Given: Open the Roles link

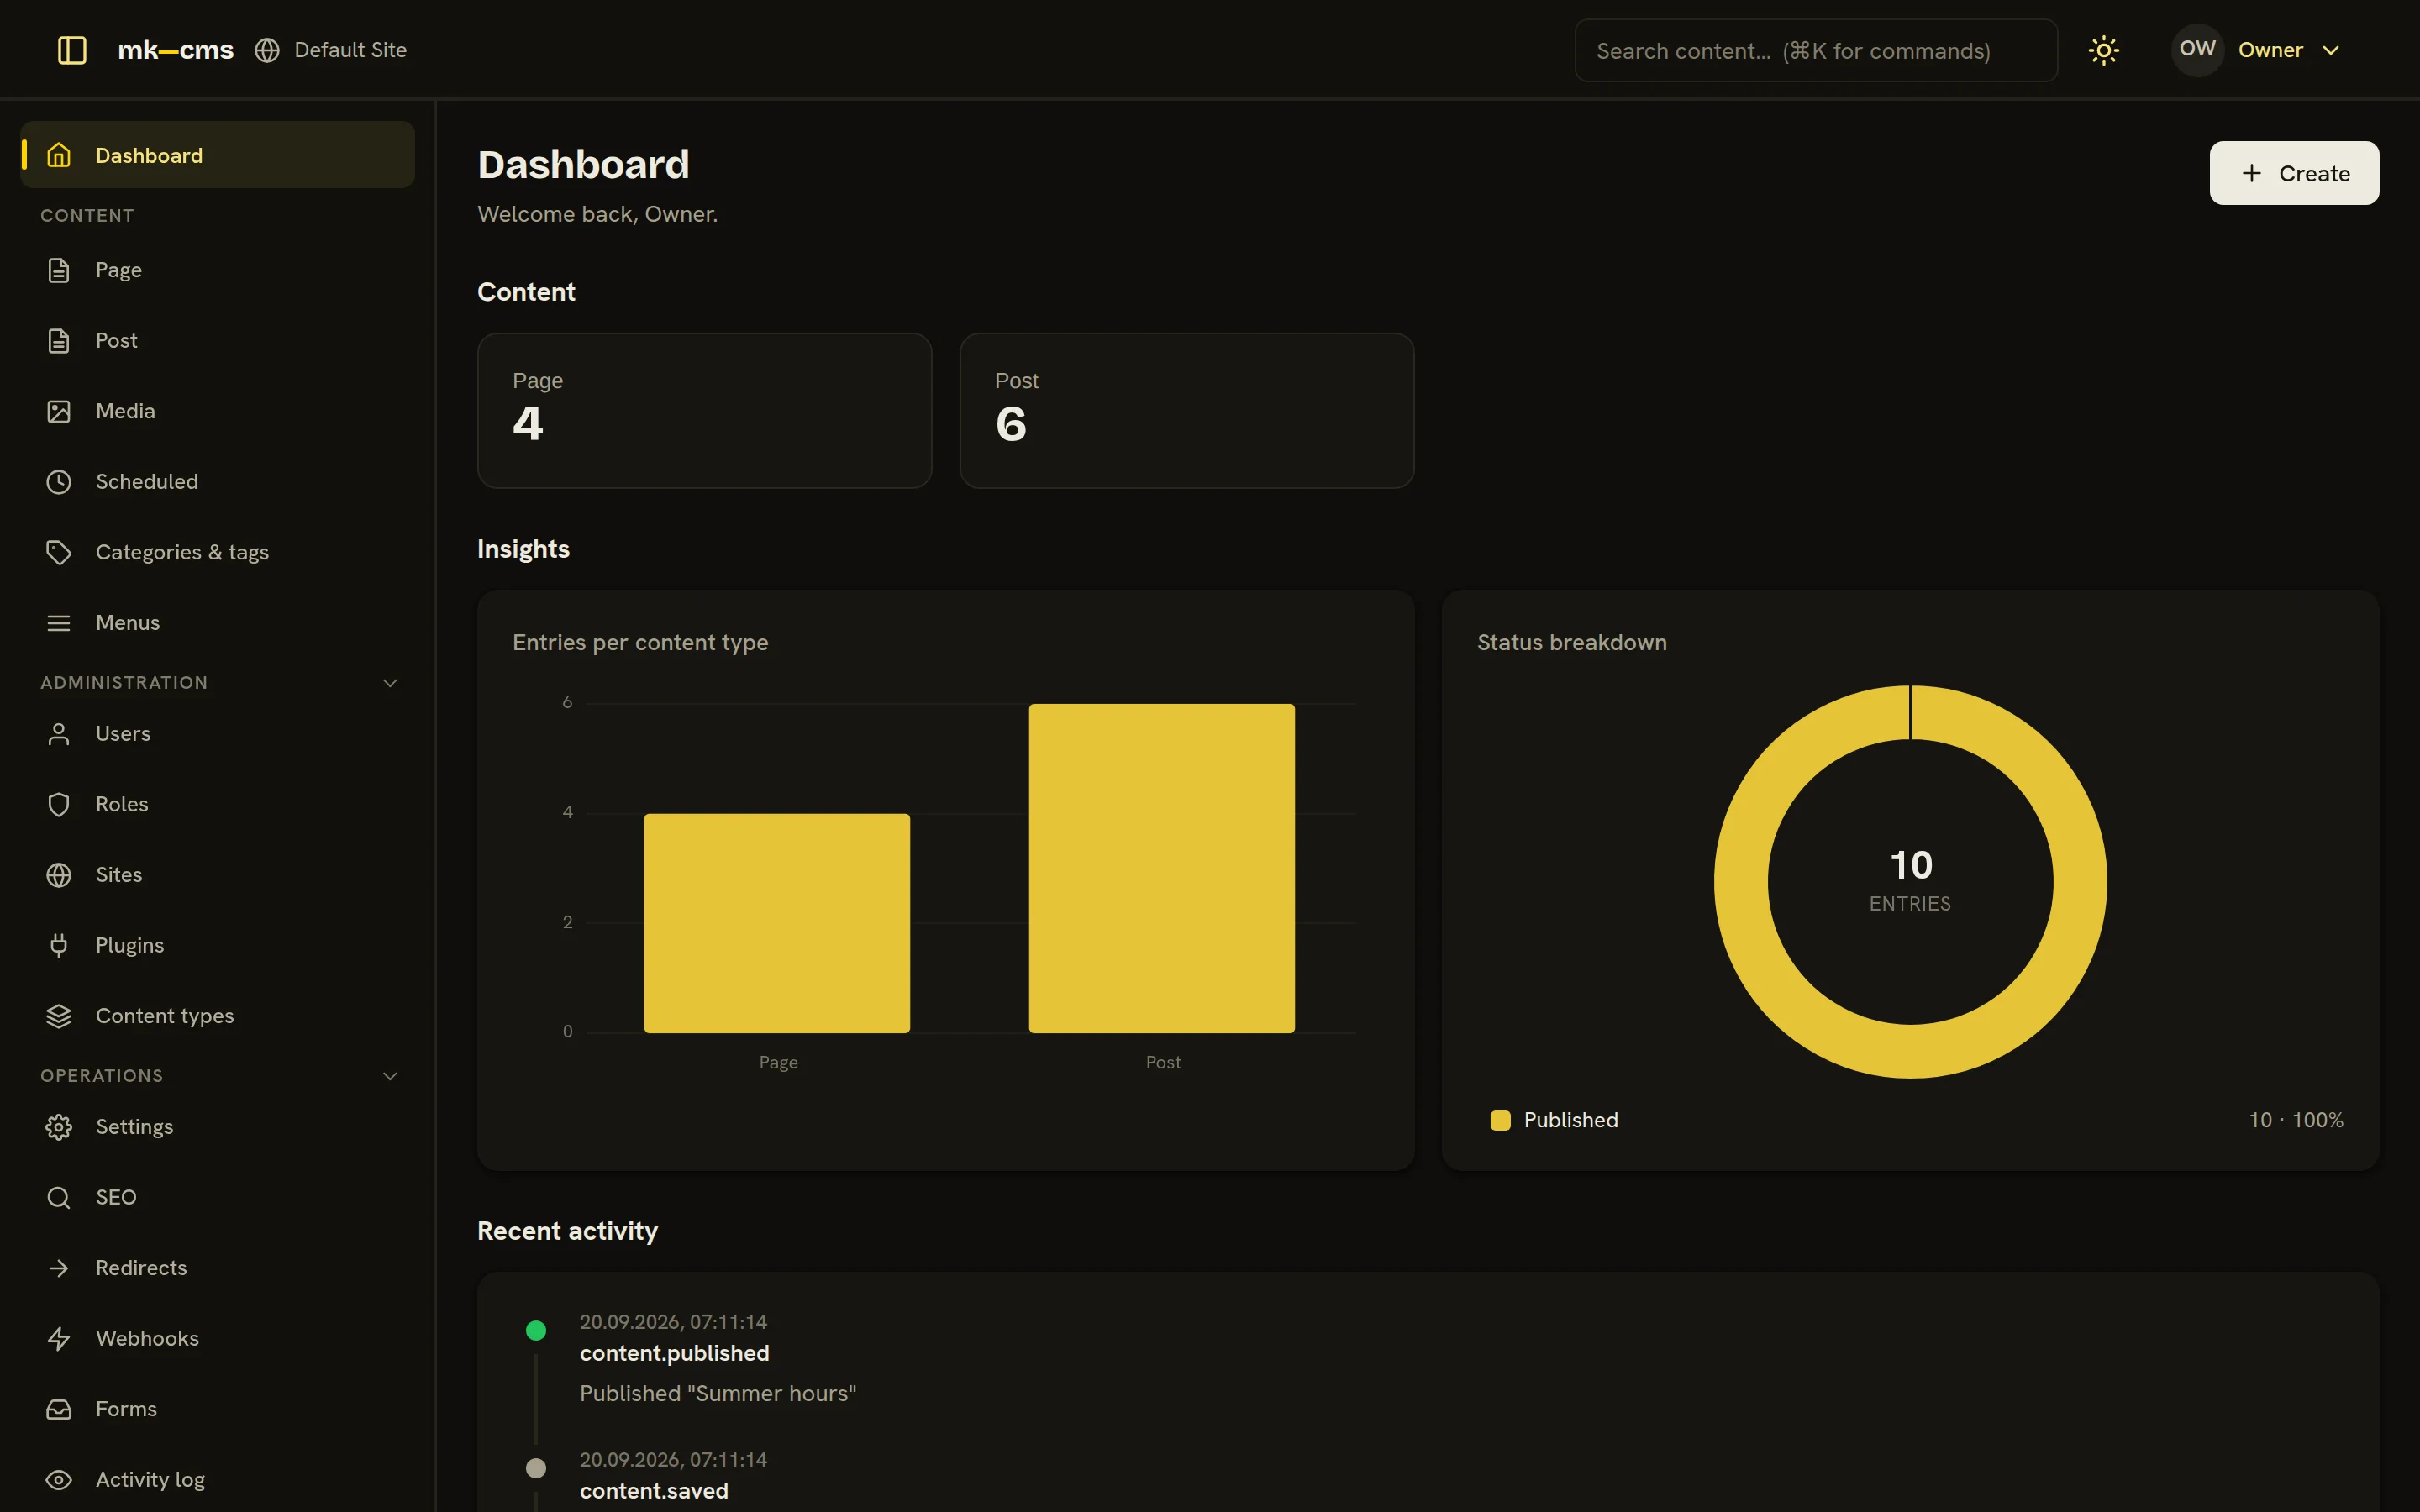Looking at the screenshot, I should pos(218,804).
